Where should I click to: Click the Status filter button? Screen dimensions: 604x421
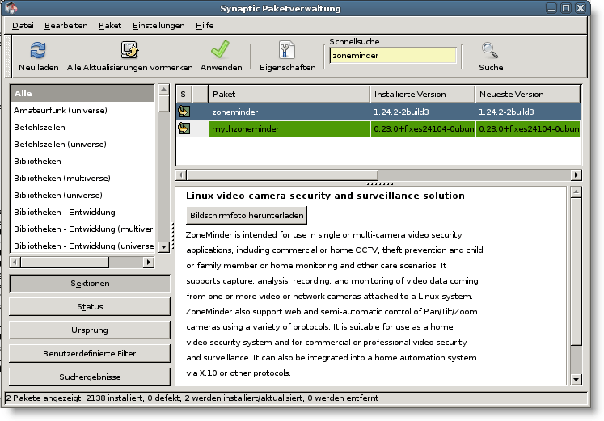click(90, 307)
